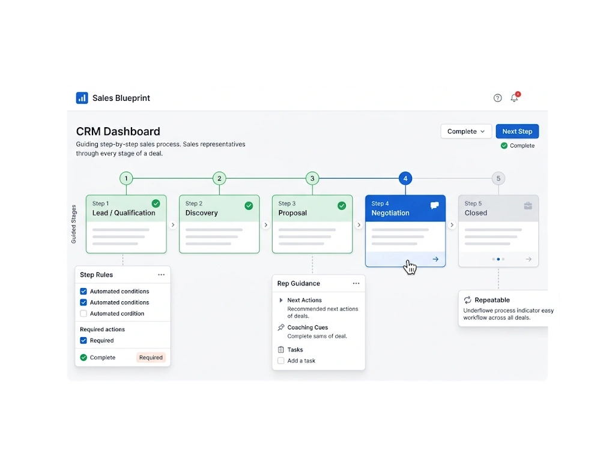Click the Sales Blueprint title text
The image size is (615, 459).
click(x=121, y=98)
